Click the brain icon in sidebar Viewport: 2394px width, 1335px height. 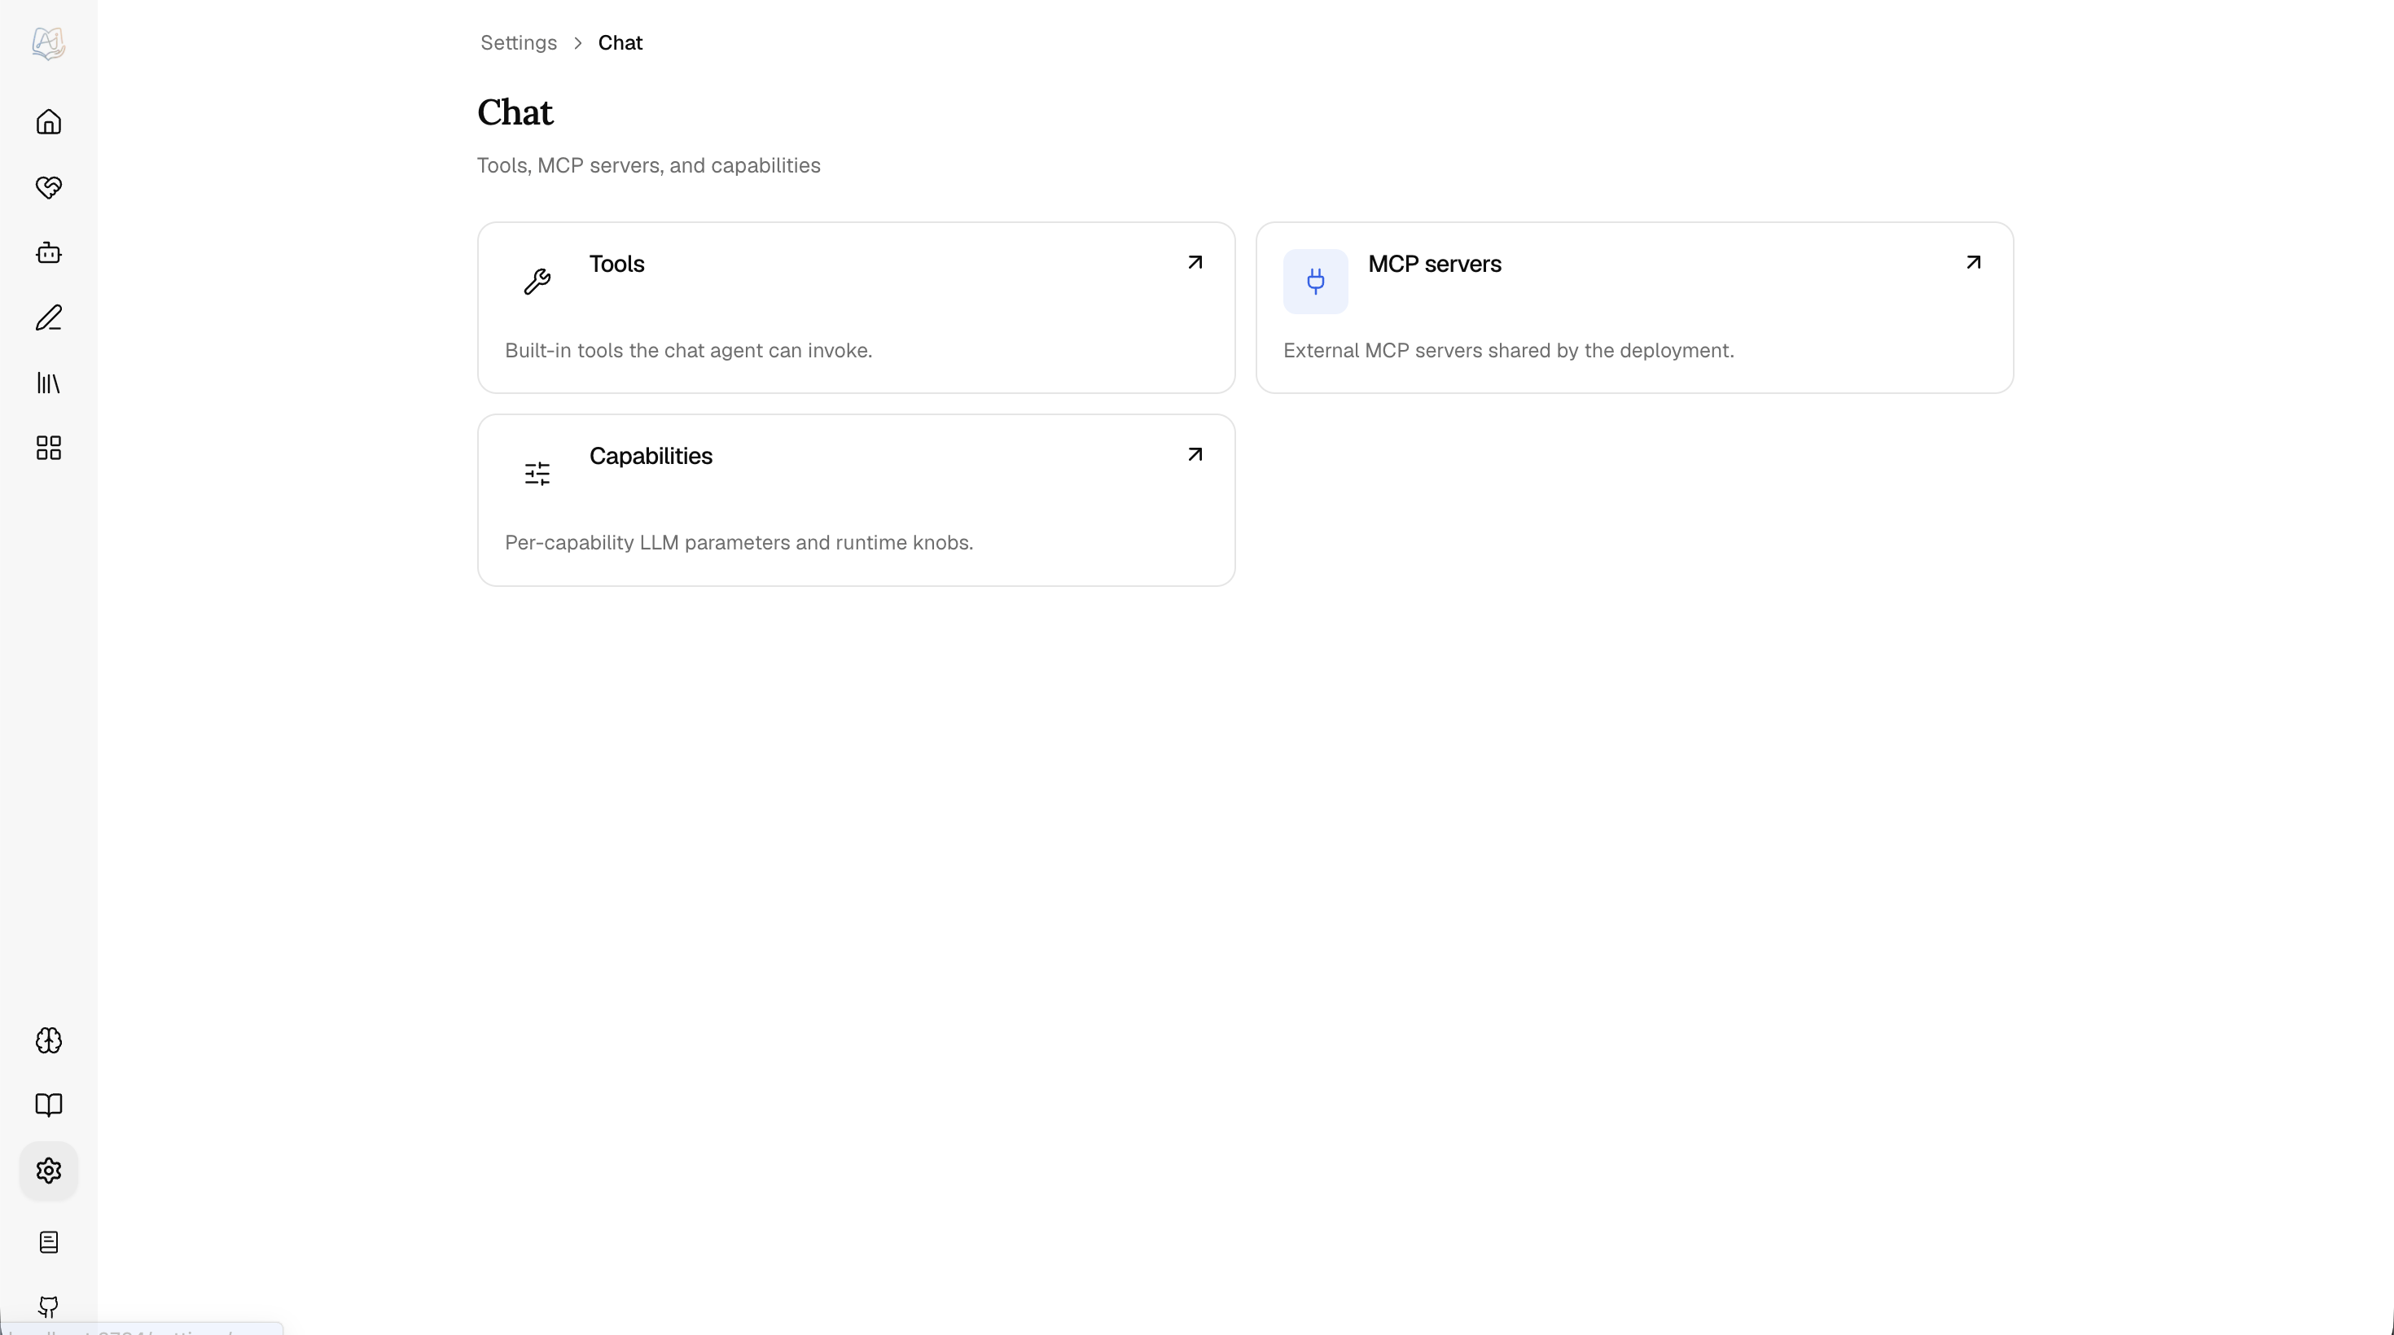[x=48, y=1040]
